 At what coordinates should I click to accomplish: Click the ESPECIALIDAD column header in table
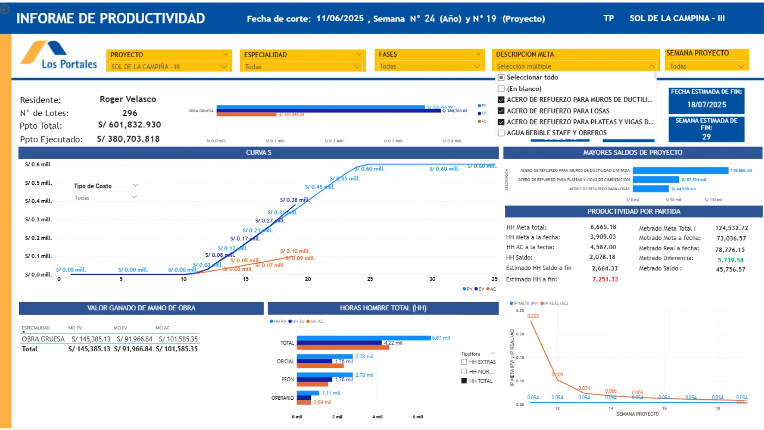[x=36, y=328]
